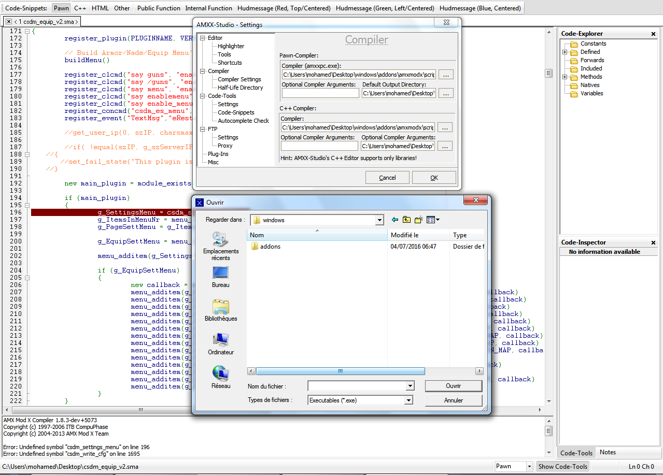The height and width of the screenshot is (475, 663).
Task: Open the Notes tab
Action: click(608, 452)
